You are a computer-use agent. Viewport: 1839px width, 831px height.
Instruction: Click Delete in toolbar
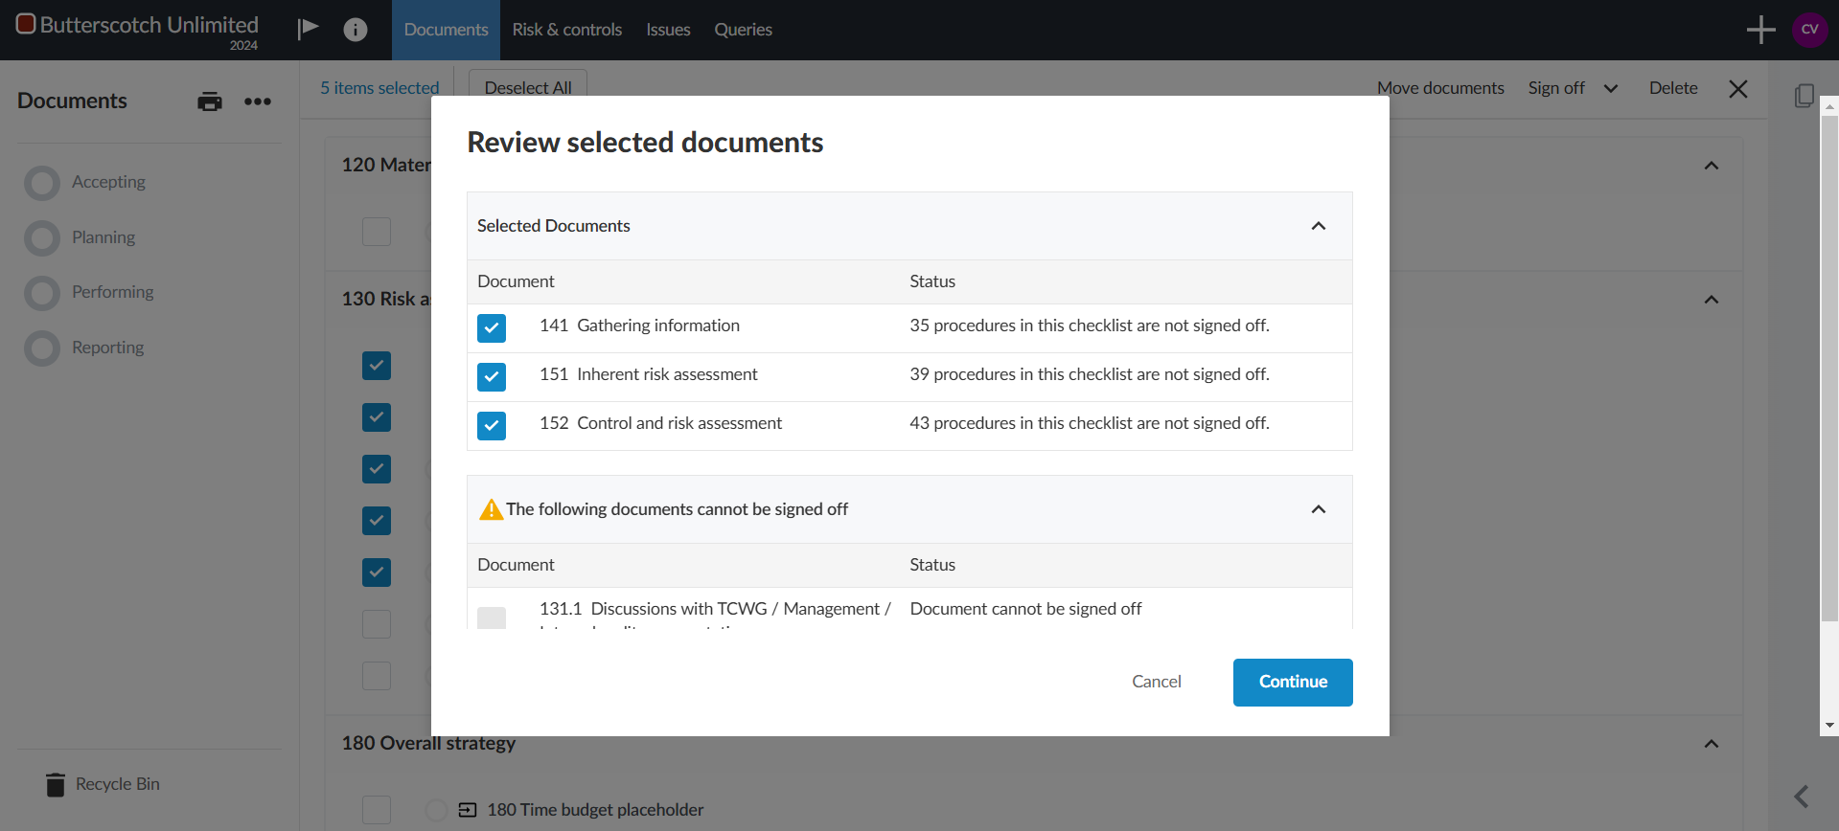1673,88
